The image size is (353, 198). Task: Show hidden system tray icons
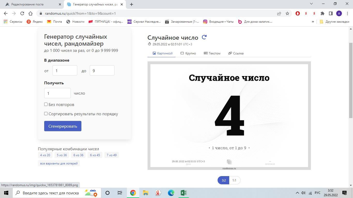pyautogui.click(x=297, y=193)
